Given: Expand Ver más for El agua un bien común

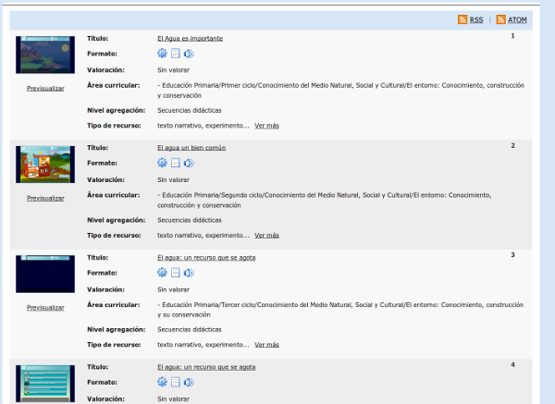Looking at the screenshot, I should coord(267,235).
